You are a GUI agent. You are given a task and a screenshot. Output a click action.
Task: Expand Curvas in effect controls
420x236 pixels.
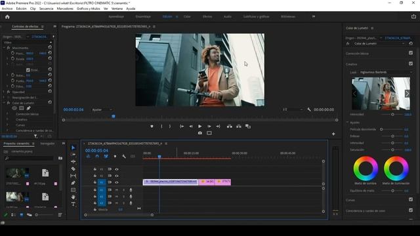pos(7,125)
